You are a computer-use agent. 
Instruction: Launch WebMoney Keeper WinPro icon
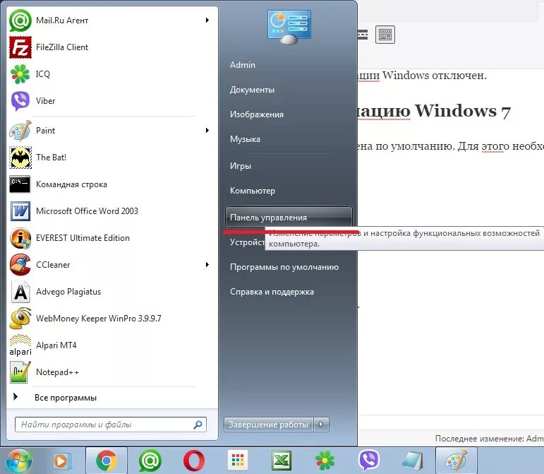[20, 319]
